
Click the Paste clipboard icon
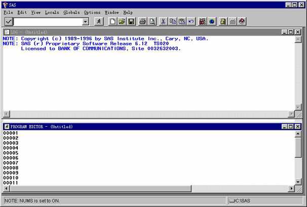182,22
